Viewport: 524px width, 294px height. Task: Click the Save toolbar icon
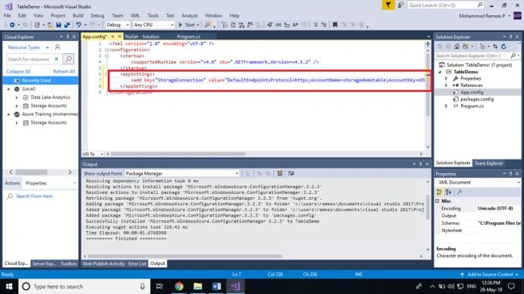click(59, 25)
